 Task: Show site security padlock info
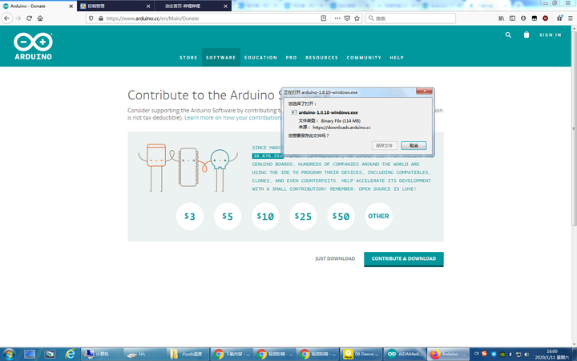tap(100, 18)
